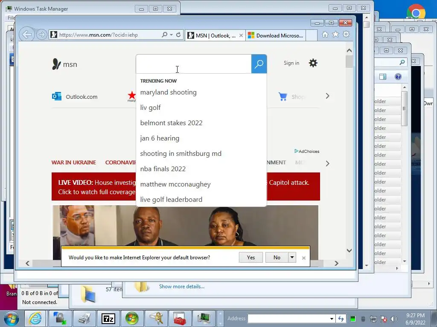Click the horizontal scrollbar right arrow
The width and height of the screenshot is (437, 327).
click(336, 263)
